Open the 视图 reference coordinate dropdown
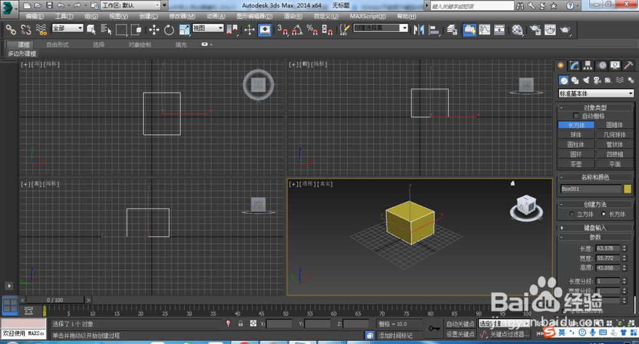Screen dimensions: 639x344 click(208, 28)
